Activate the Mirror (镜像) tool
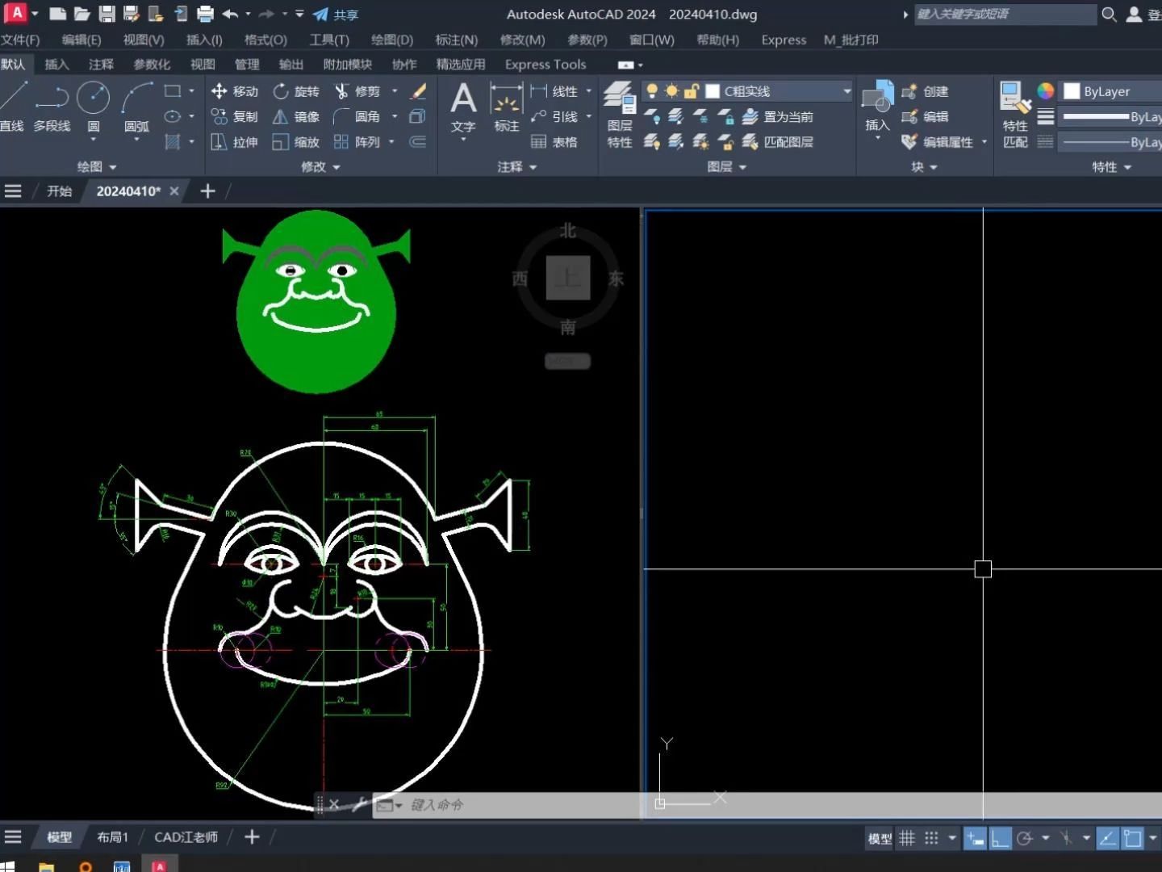1162x872 pixels. click(296, 116)
